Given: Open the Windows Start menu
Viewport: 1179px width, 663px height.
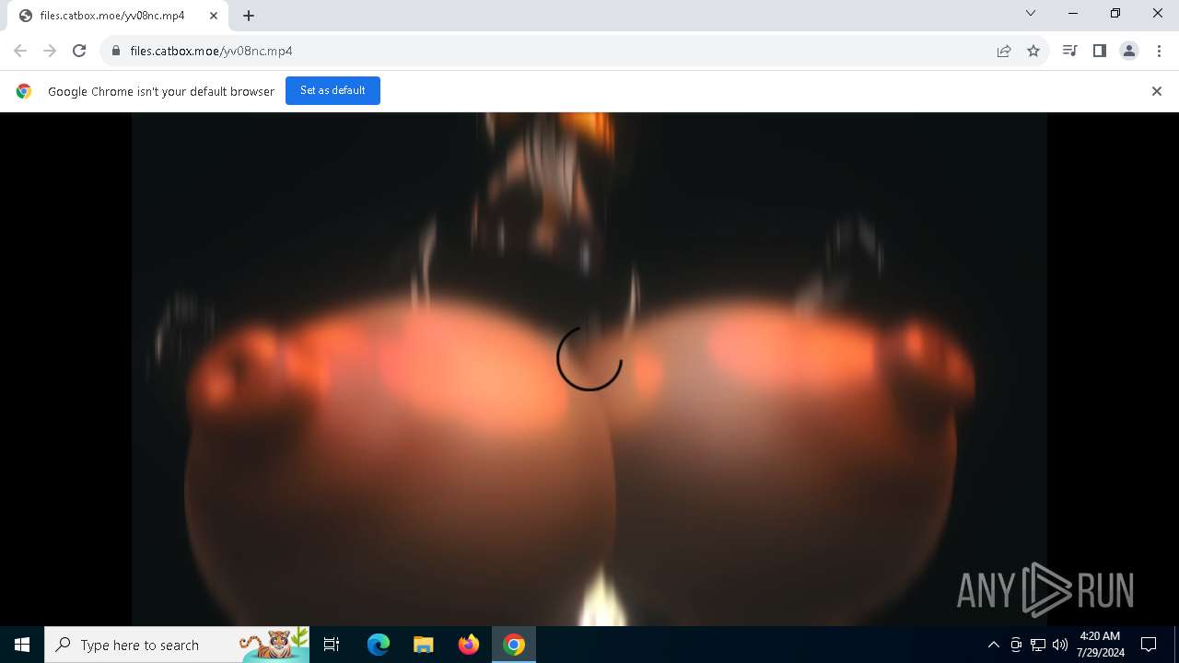Looking at the screenshot, I should click(x=22, y=645).
